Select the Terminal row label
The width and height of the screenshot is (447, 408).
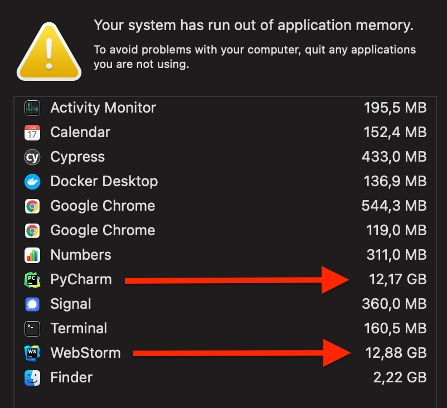tap(79, 328)
